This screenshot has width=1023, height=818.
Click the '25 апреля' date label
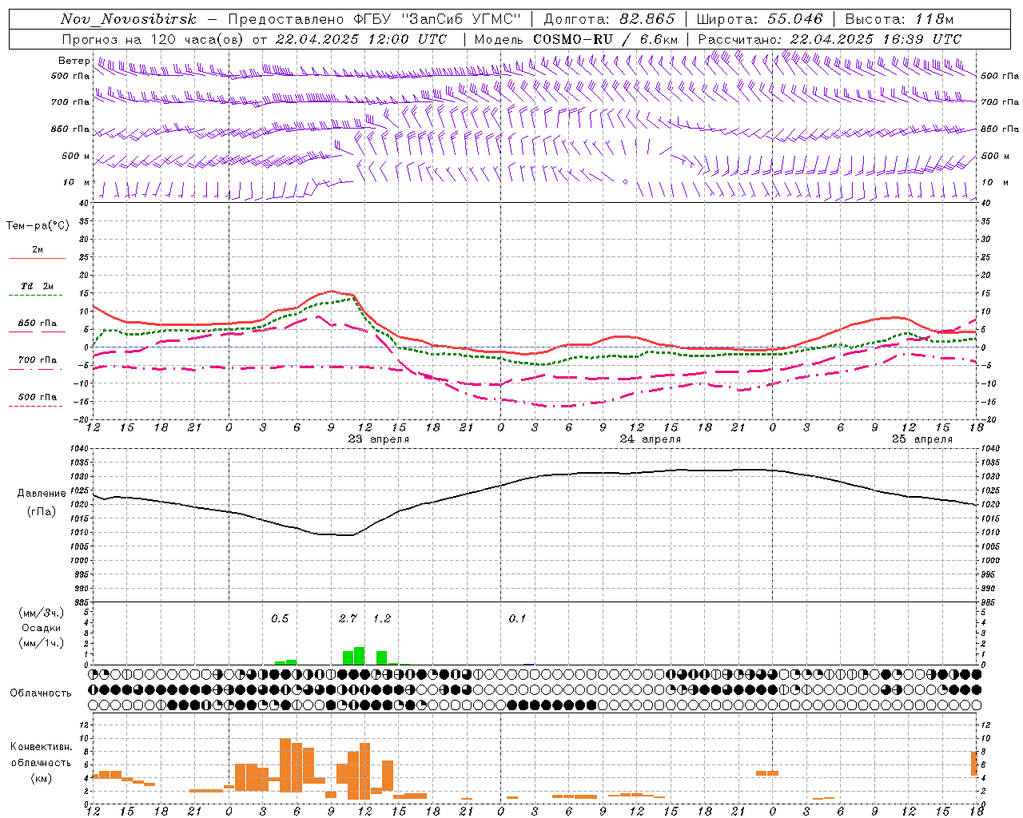click(922, 439)
